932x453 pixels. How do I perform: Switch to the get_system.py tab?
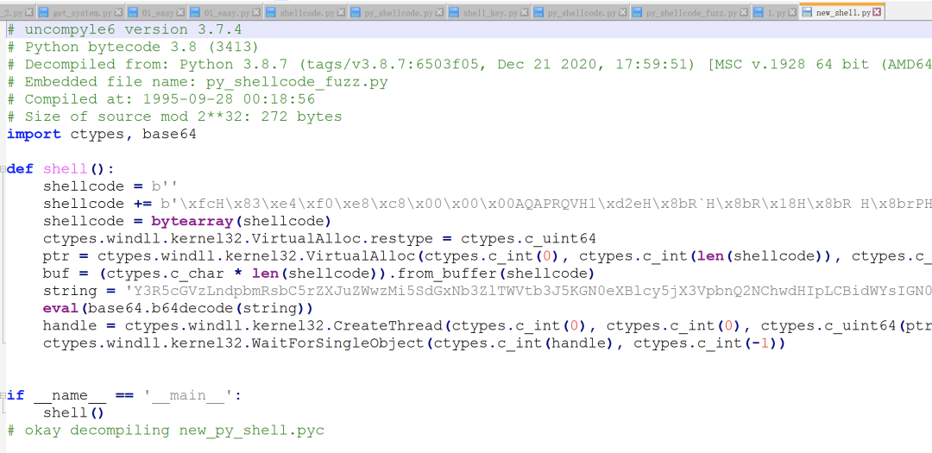click(80, 12)
